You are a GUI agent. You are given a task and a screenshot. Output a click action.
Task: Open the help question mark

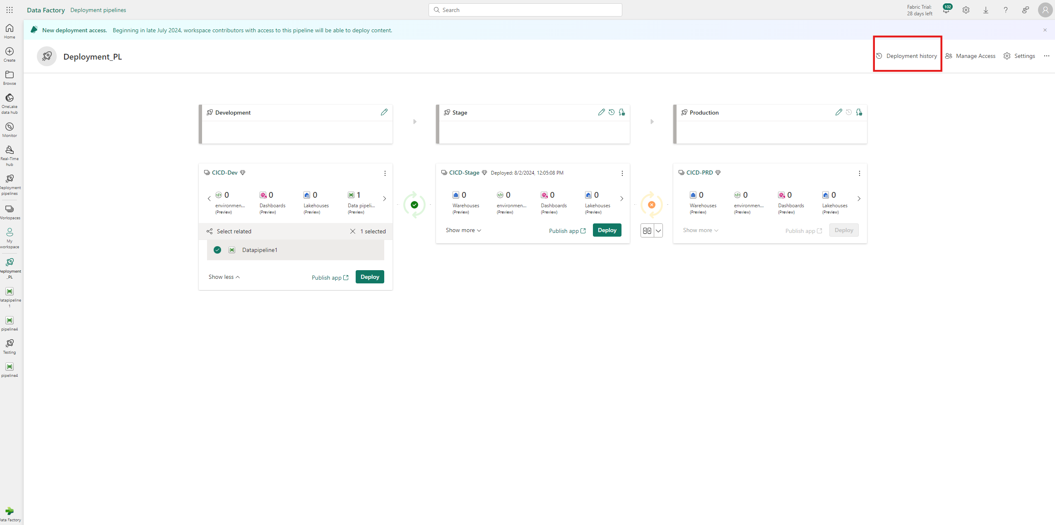(x=1006, y=10)
